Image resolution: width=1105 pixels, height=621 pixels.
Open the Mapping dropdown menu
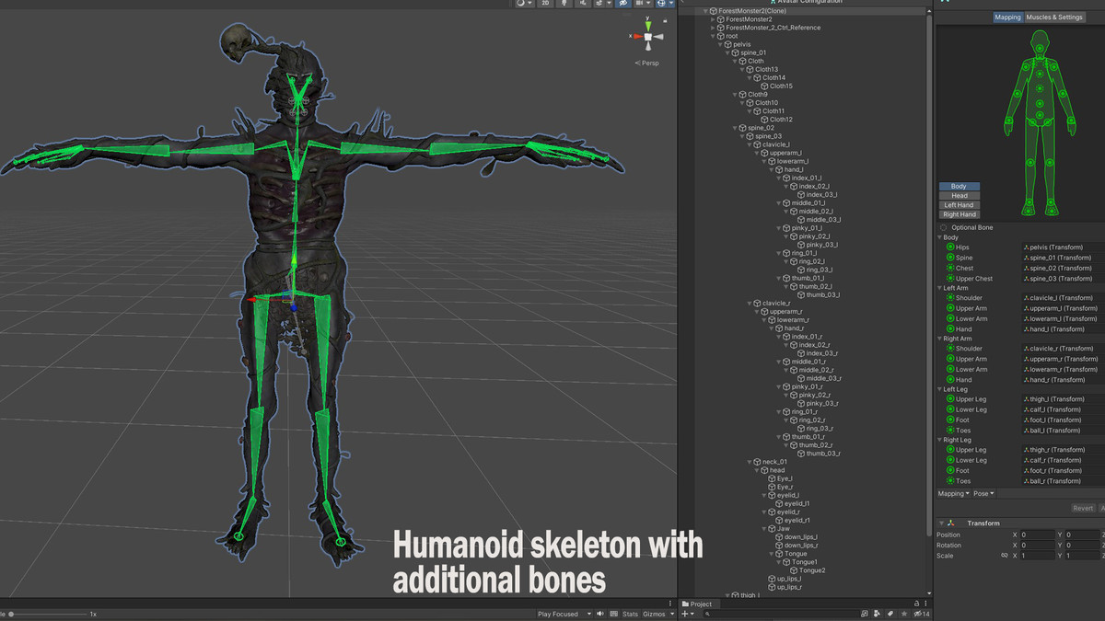point(954,494)
